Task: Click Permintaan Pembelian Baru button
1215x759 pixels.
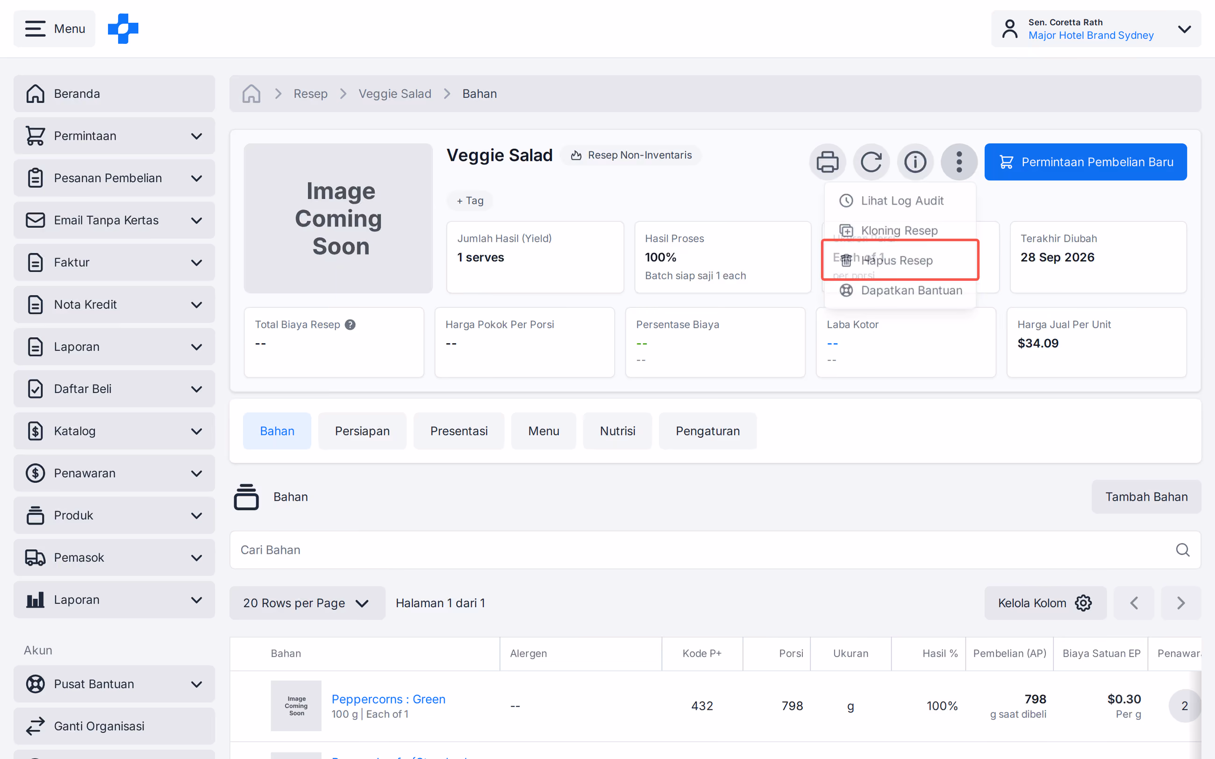Action: pyautogui.click(x=1086, y=162)
